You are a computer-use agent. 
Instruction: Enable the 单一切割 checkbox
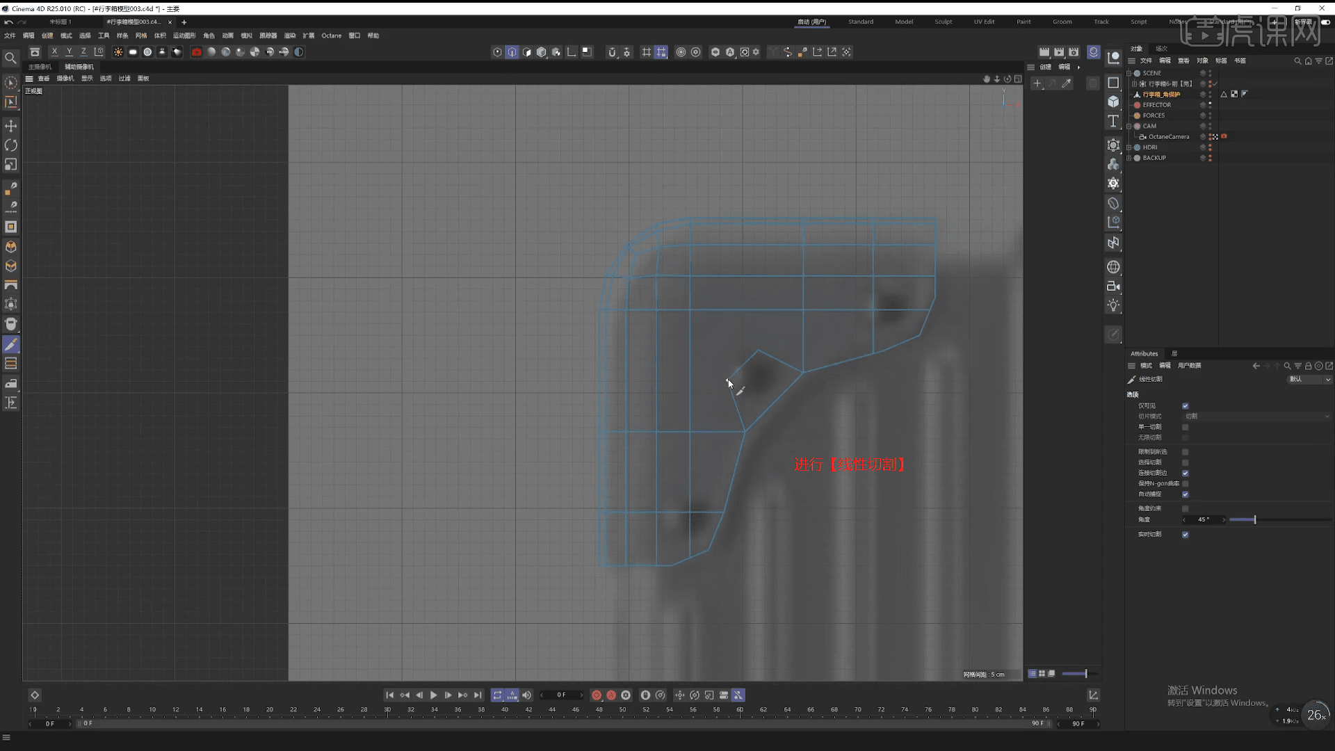pos(1186,427)
